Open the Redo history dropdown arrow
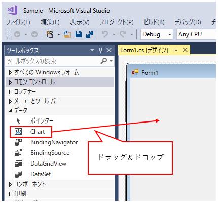The width and height of the screenshot is (218, 203). (132, 34)
